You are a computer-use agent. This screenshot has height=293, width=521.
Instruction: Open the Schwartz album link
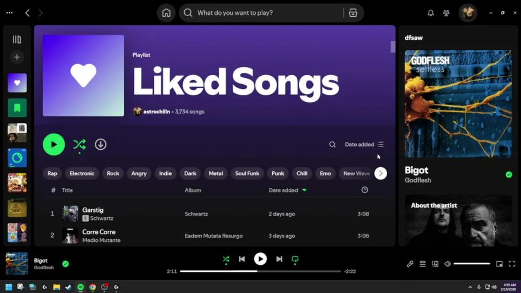(196, 214)
